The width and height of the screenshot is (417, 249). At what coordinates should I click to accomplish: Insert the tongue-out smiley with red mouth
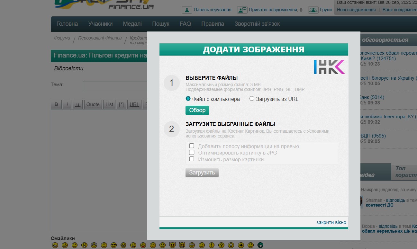[143, 245]
